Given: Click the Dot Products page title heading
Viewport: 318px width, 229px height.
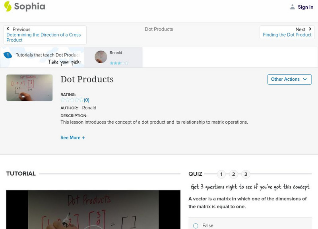Looking at the screenshot, I should point(87,80).
